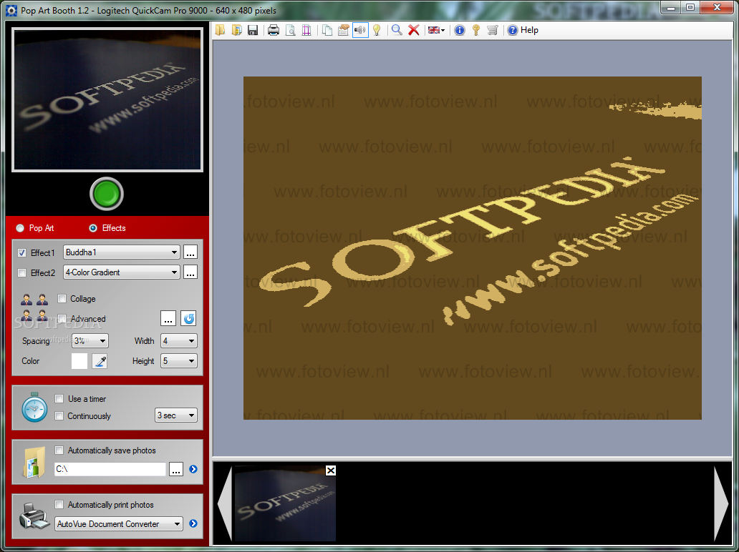
Task: Click the purple page setup icon
Action: tap(306, 30)
